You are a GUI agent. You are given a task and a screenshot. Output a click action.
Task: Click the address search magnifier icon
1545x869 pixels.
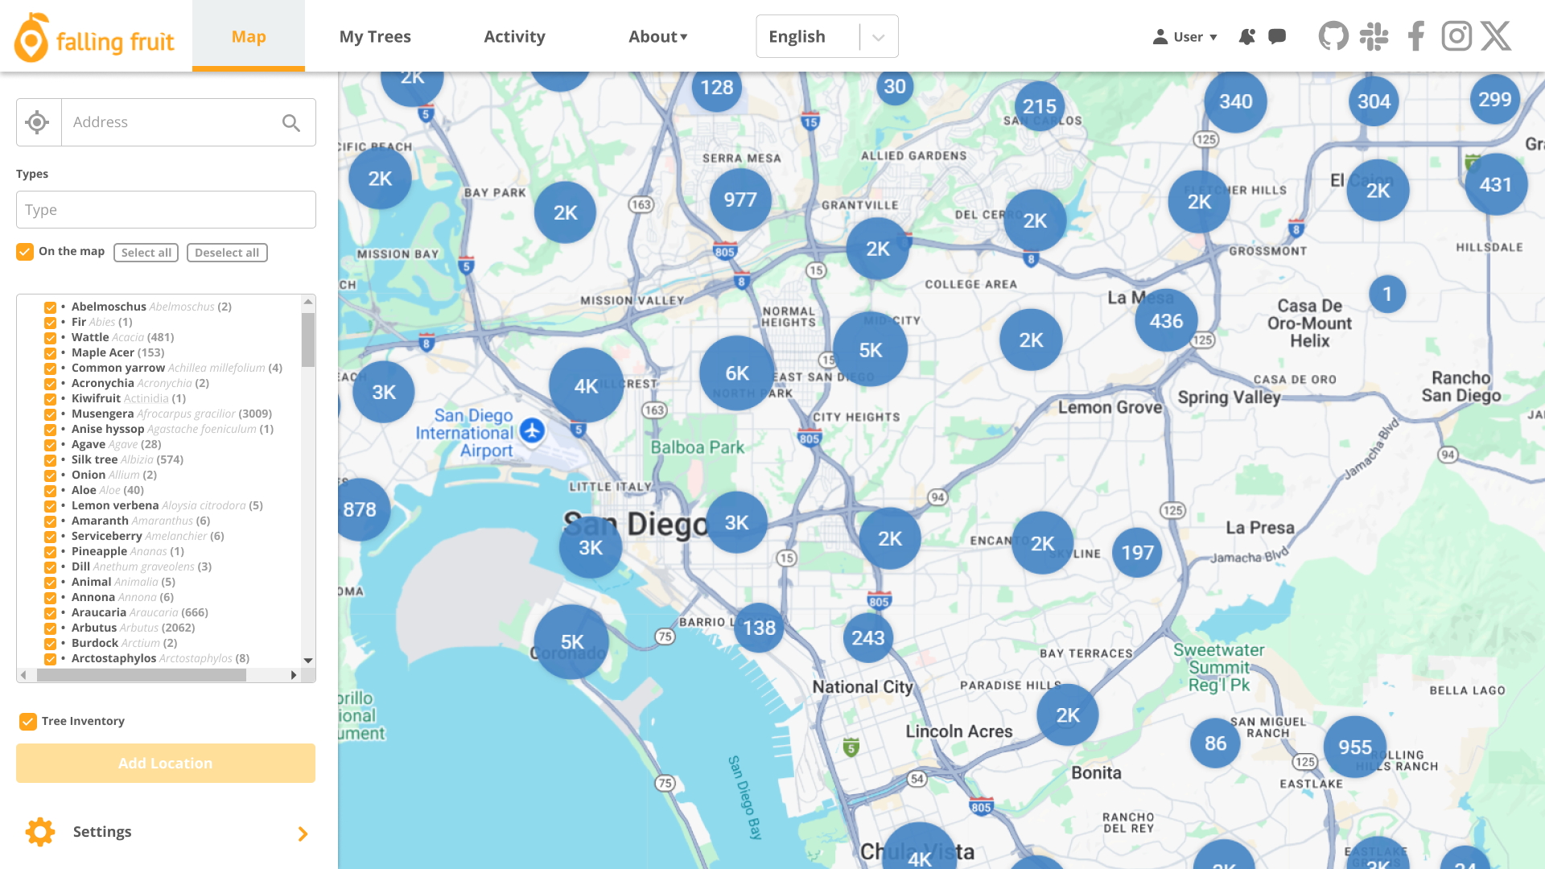click(x=291, y=122)
